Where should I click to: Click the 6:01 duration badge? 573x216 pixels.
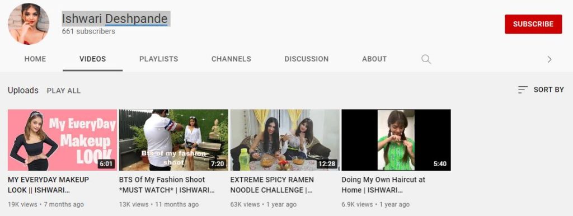pos(106,164)
